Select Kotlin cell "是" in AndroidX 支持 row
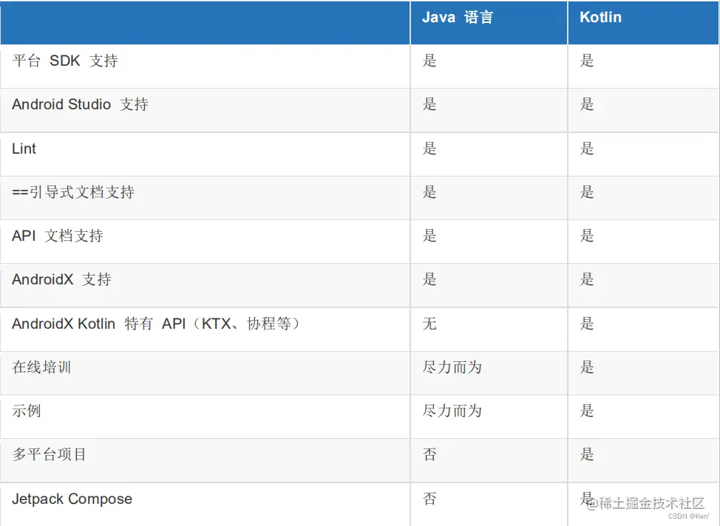Image resolution: width=720 pixels, height=526 pixels. 587,279
